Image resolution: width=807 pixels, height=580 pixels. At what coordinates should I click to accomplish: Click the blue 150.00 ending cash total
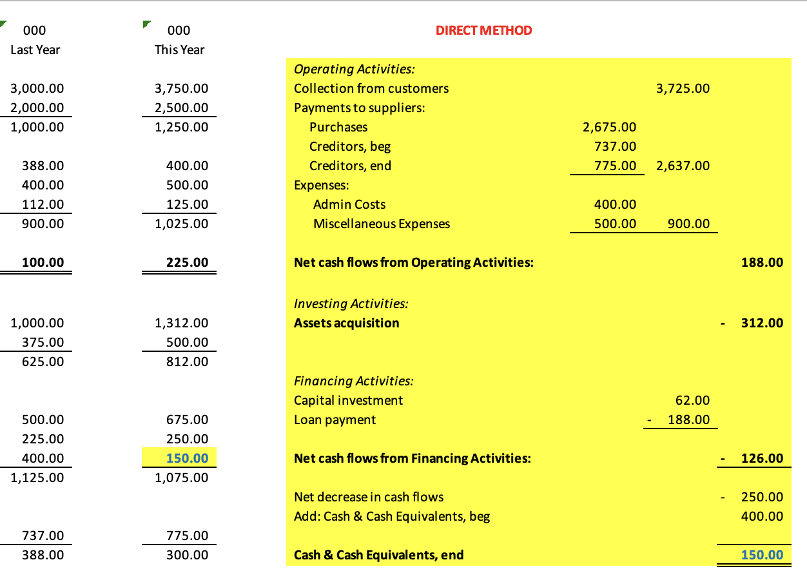pos(762,555)
